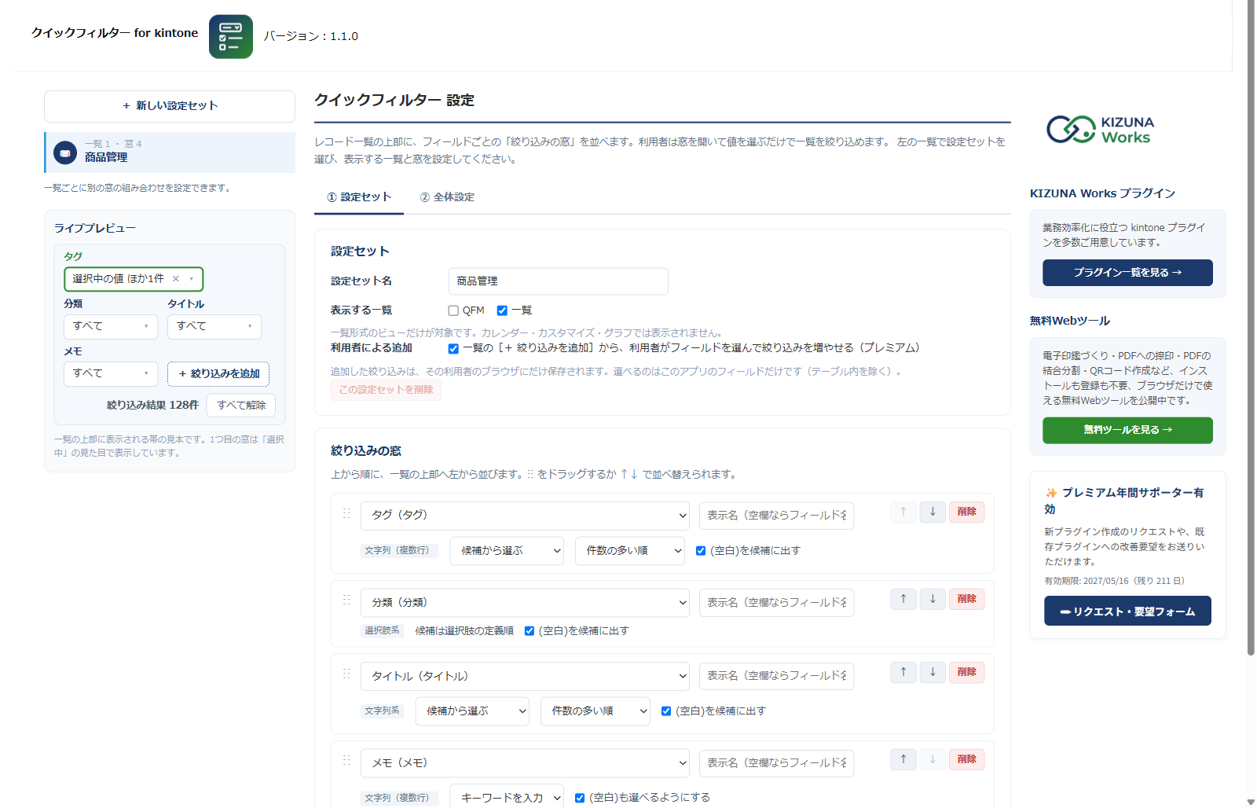This screenshot has width=1257, height=808.
Task: Grab the drag handle of the 分類 row
Action: pos(346,600)
